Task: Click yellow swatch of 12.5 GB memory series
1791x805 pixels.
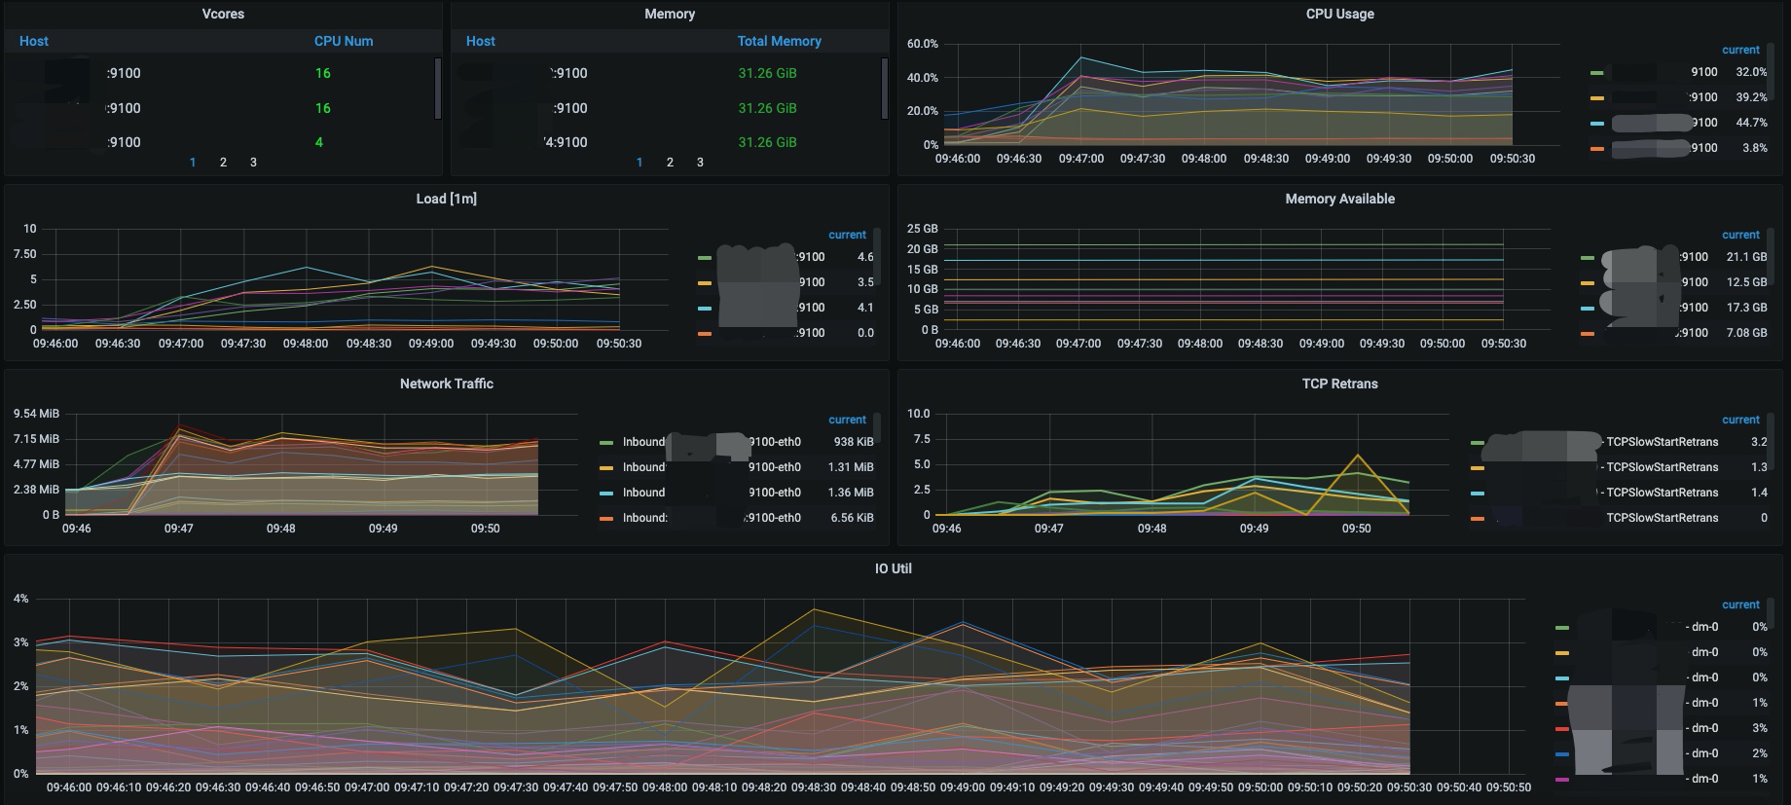Action: (1587, 283)
